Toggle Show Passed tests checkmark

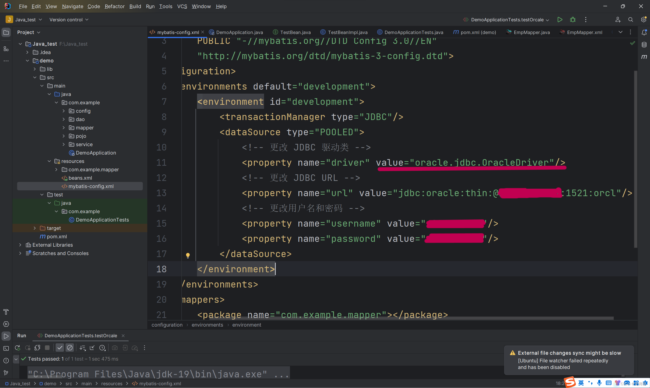[x=60, y=348]
